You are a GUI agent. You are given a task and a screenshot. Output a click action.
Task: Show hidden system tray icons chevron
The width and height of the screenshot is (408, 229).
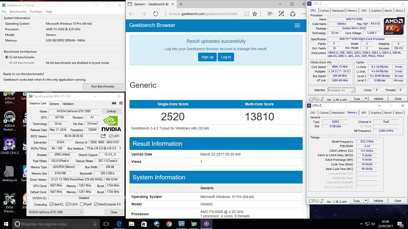[x=361, y=224]
